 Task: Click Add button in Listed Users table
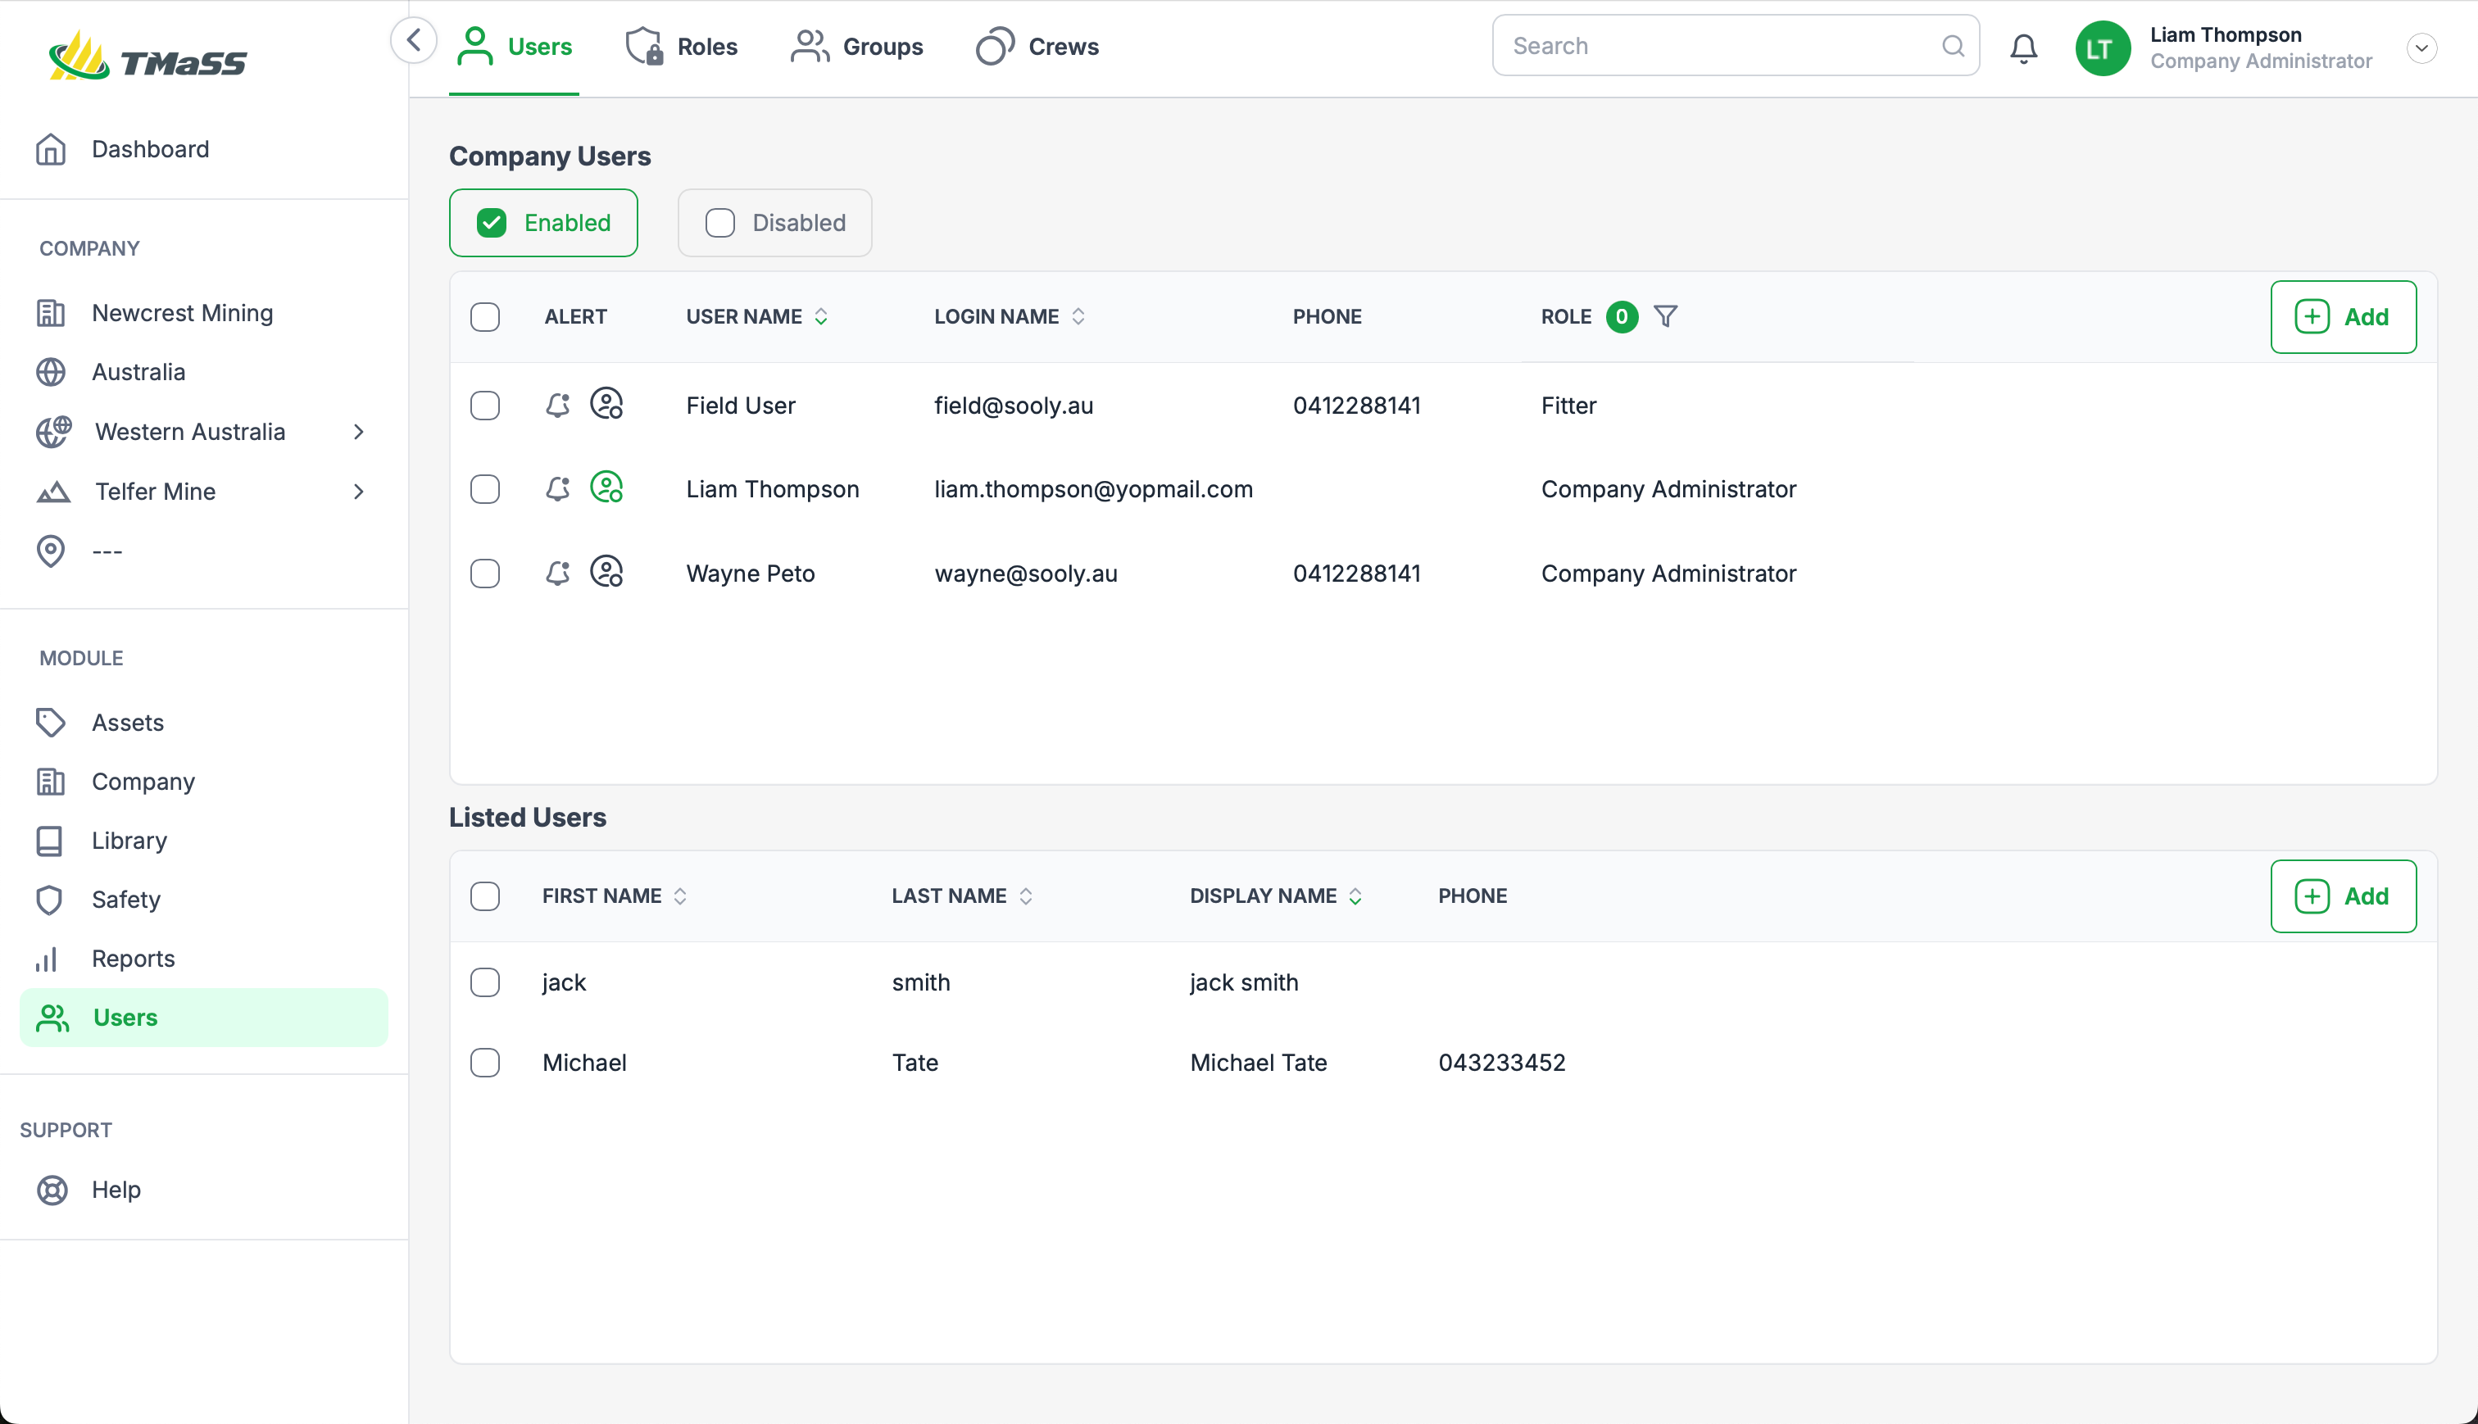(x=2342, y=896)
